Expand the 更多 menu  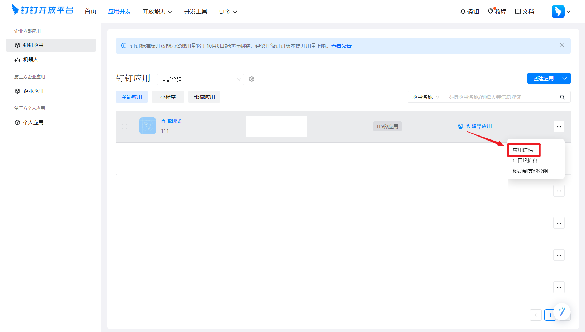(228, 12)
